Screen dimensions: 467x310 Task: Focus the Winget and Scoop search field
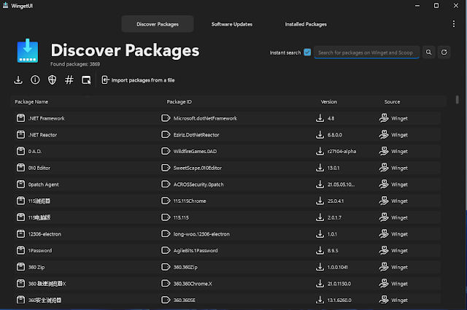point(366,53)
